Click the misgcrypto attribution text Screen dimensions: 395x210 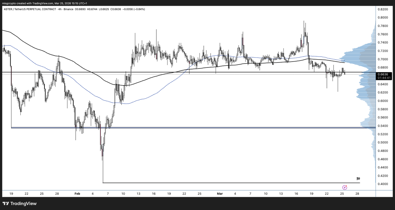(45, 3)
